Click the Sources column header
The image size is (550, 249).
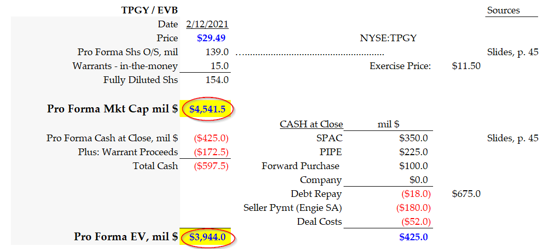coord(503,10)
